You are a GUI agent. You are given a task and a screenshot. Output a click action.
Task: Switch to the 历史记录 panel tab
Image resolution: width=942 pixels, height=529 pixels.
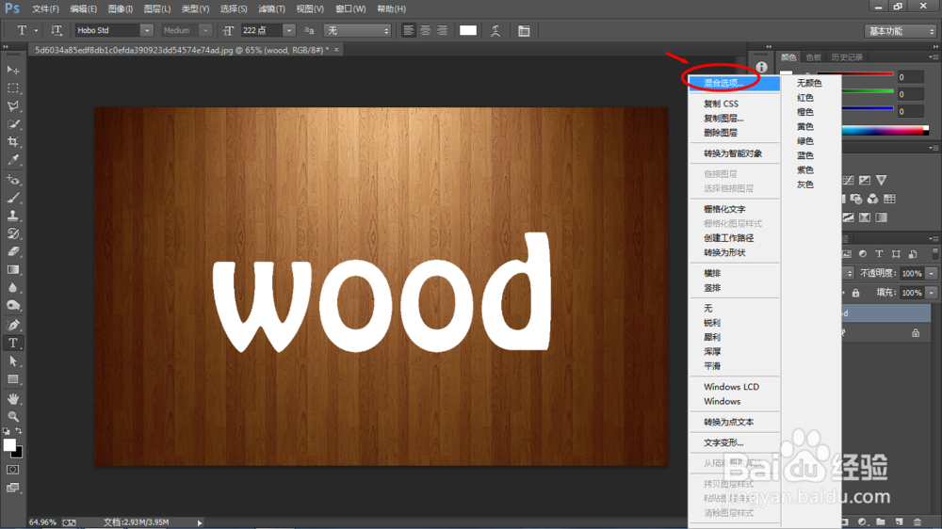[x=848, y=57]
